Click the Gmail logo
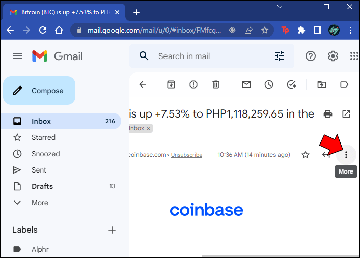The height and width of the screenshot is (258, 360). [58, 56]
